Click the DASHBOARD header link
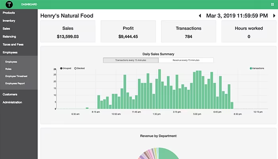 tap(29, 4)
